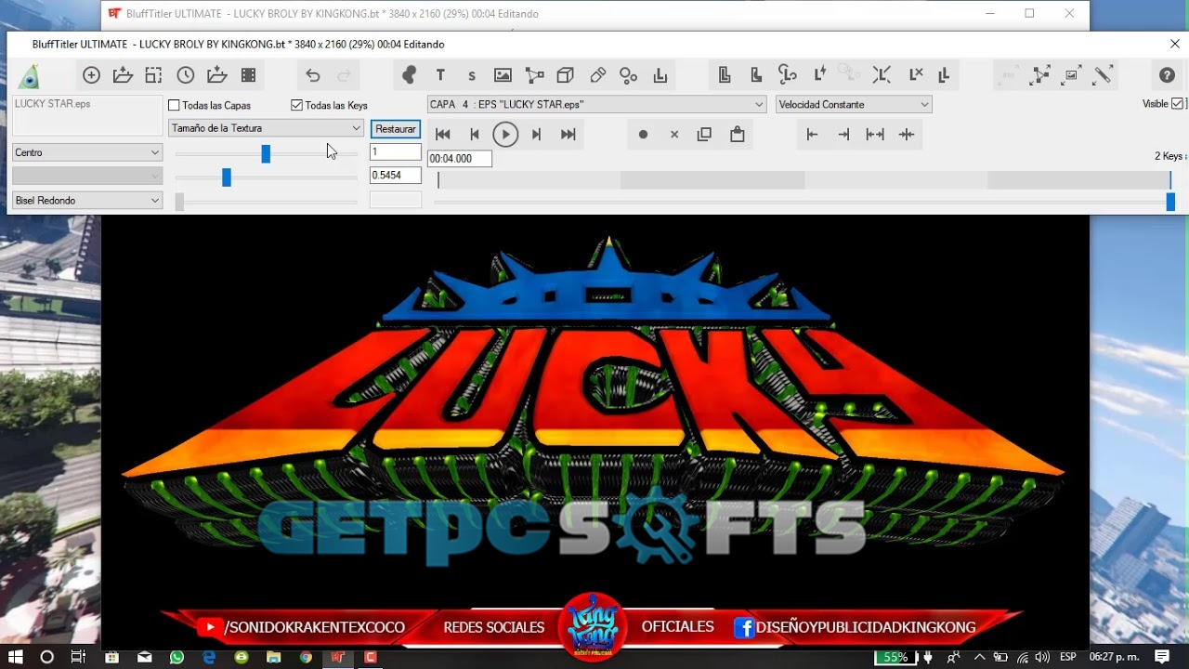
Task: Copy key with overlapping squares icon
Action: [x=704, y=135]
